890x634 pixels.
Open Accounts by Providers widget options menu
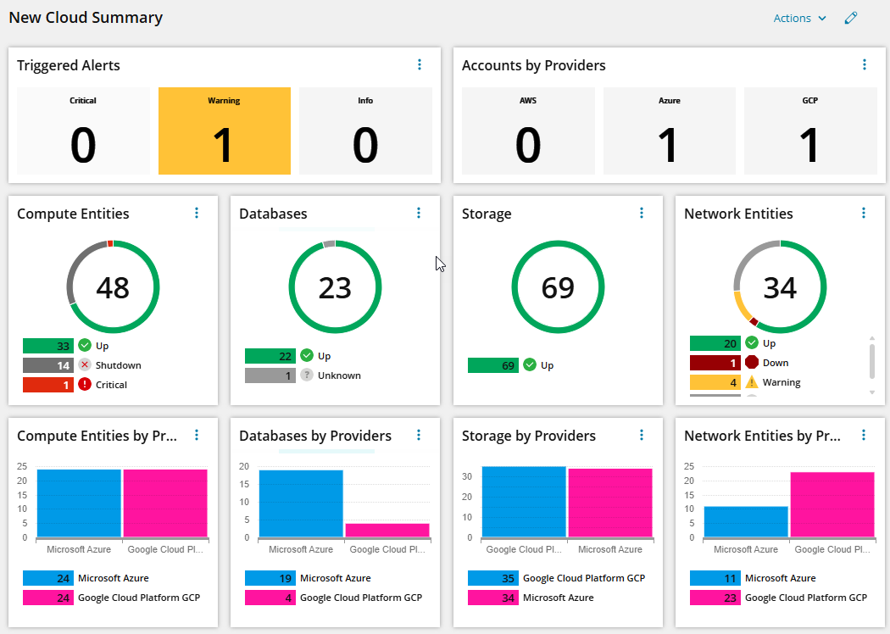pyautogui.click(x=864, y=64)
